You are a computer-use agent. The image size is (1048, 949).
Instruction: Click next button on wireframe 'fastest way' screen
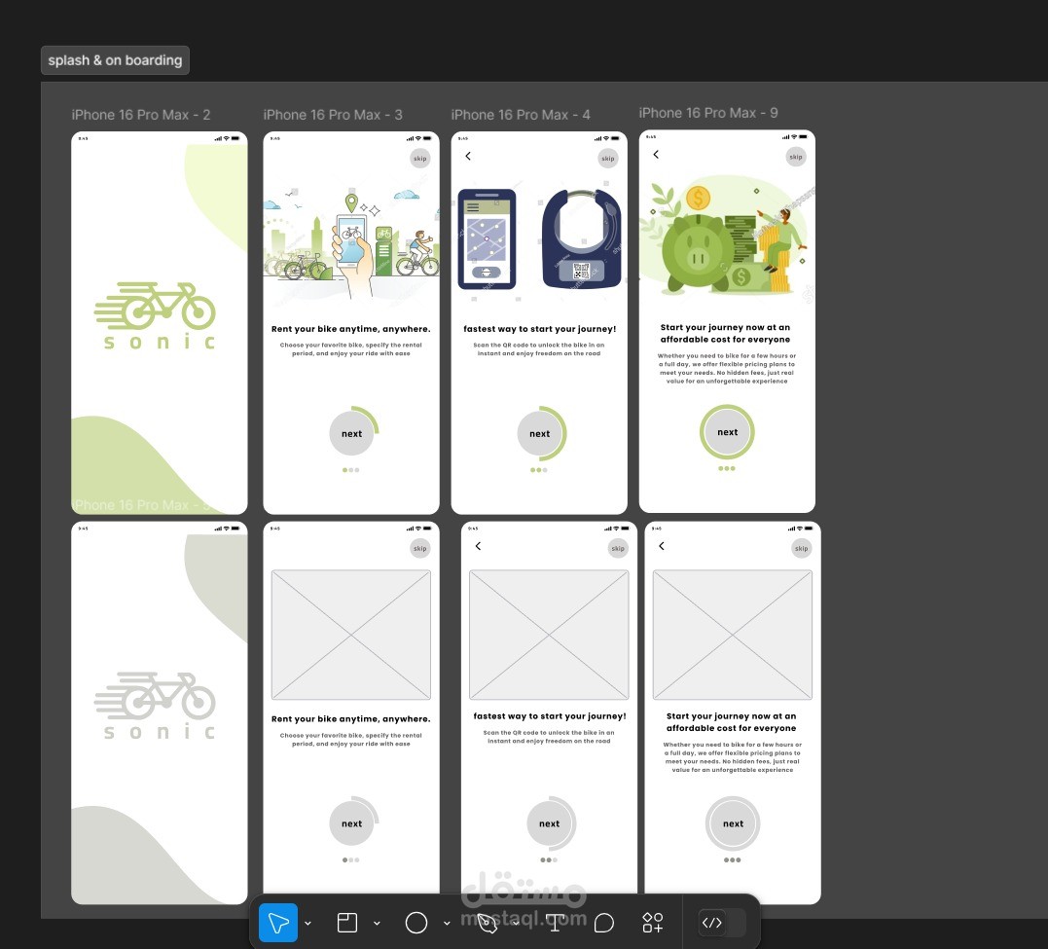550,824
